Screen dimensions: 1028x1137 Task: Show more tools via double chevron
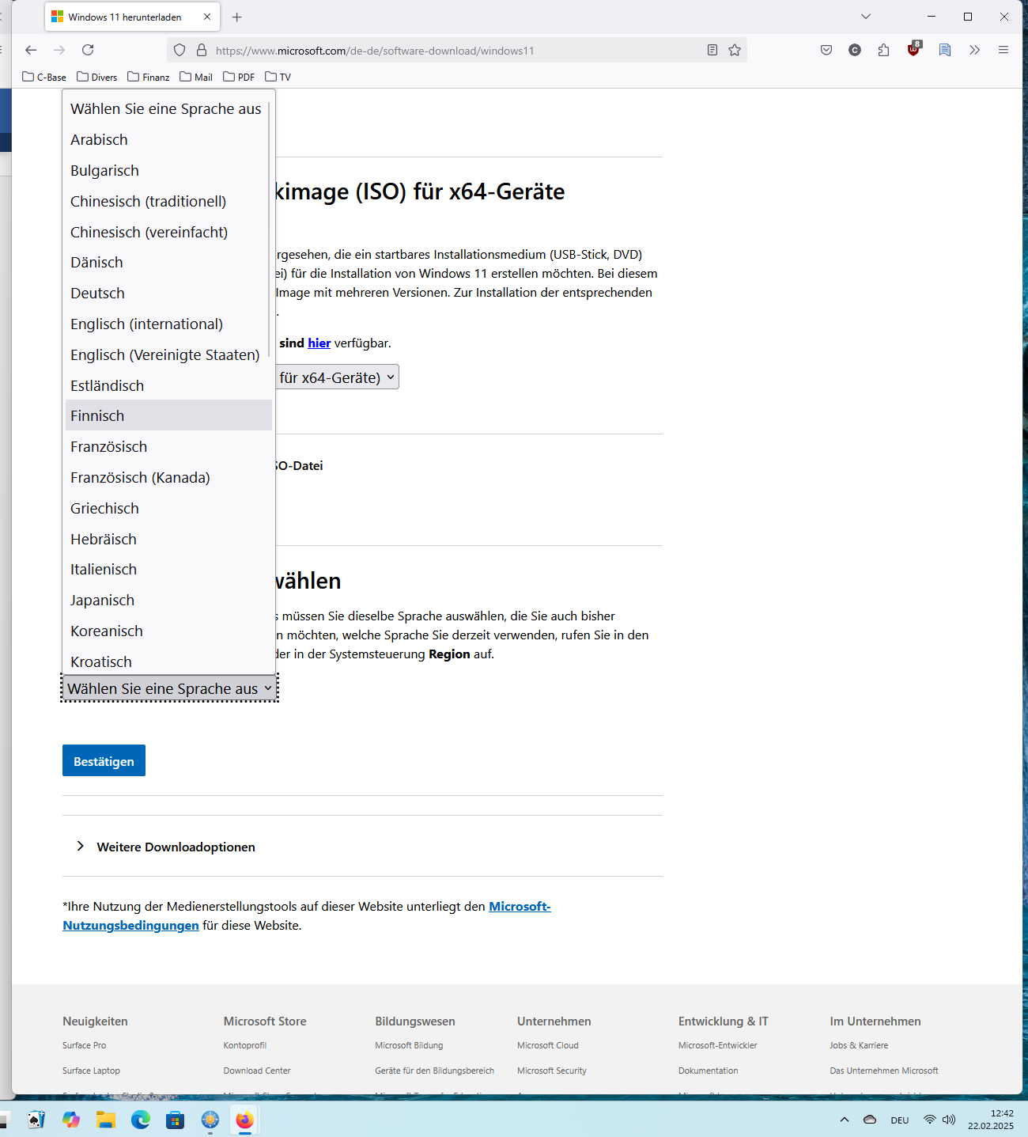[x=974, y=50]
